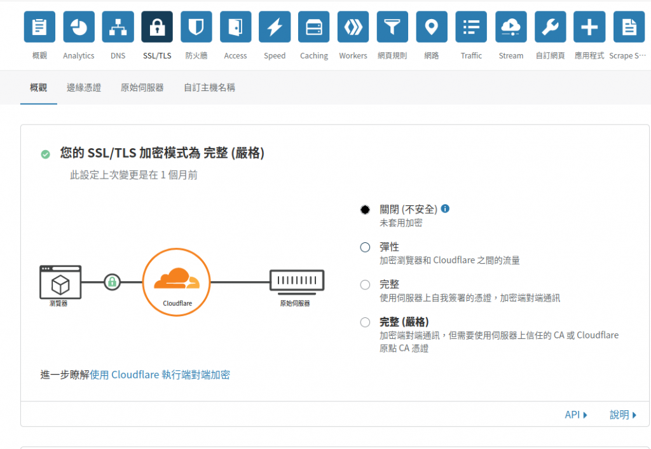
Task: Open the 網路 location pin icon
Action: pyautogui.click(x=432, y=27)
